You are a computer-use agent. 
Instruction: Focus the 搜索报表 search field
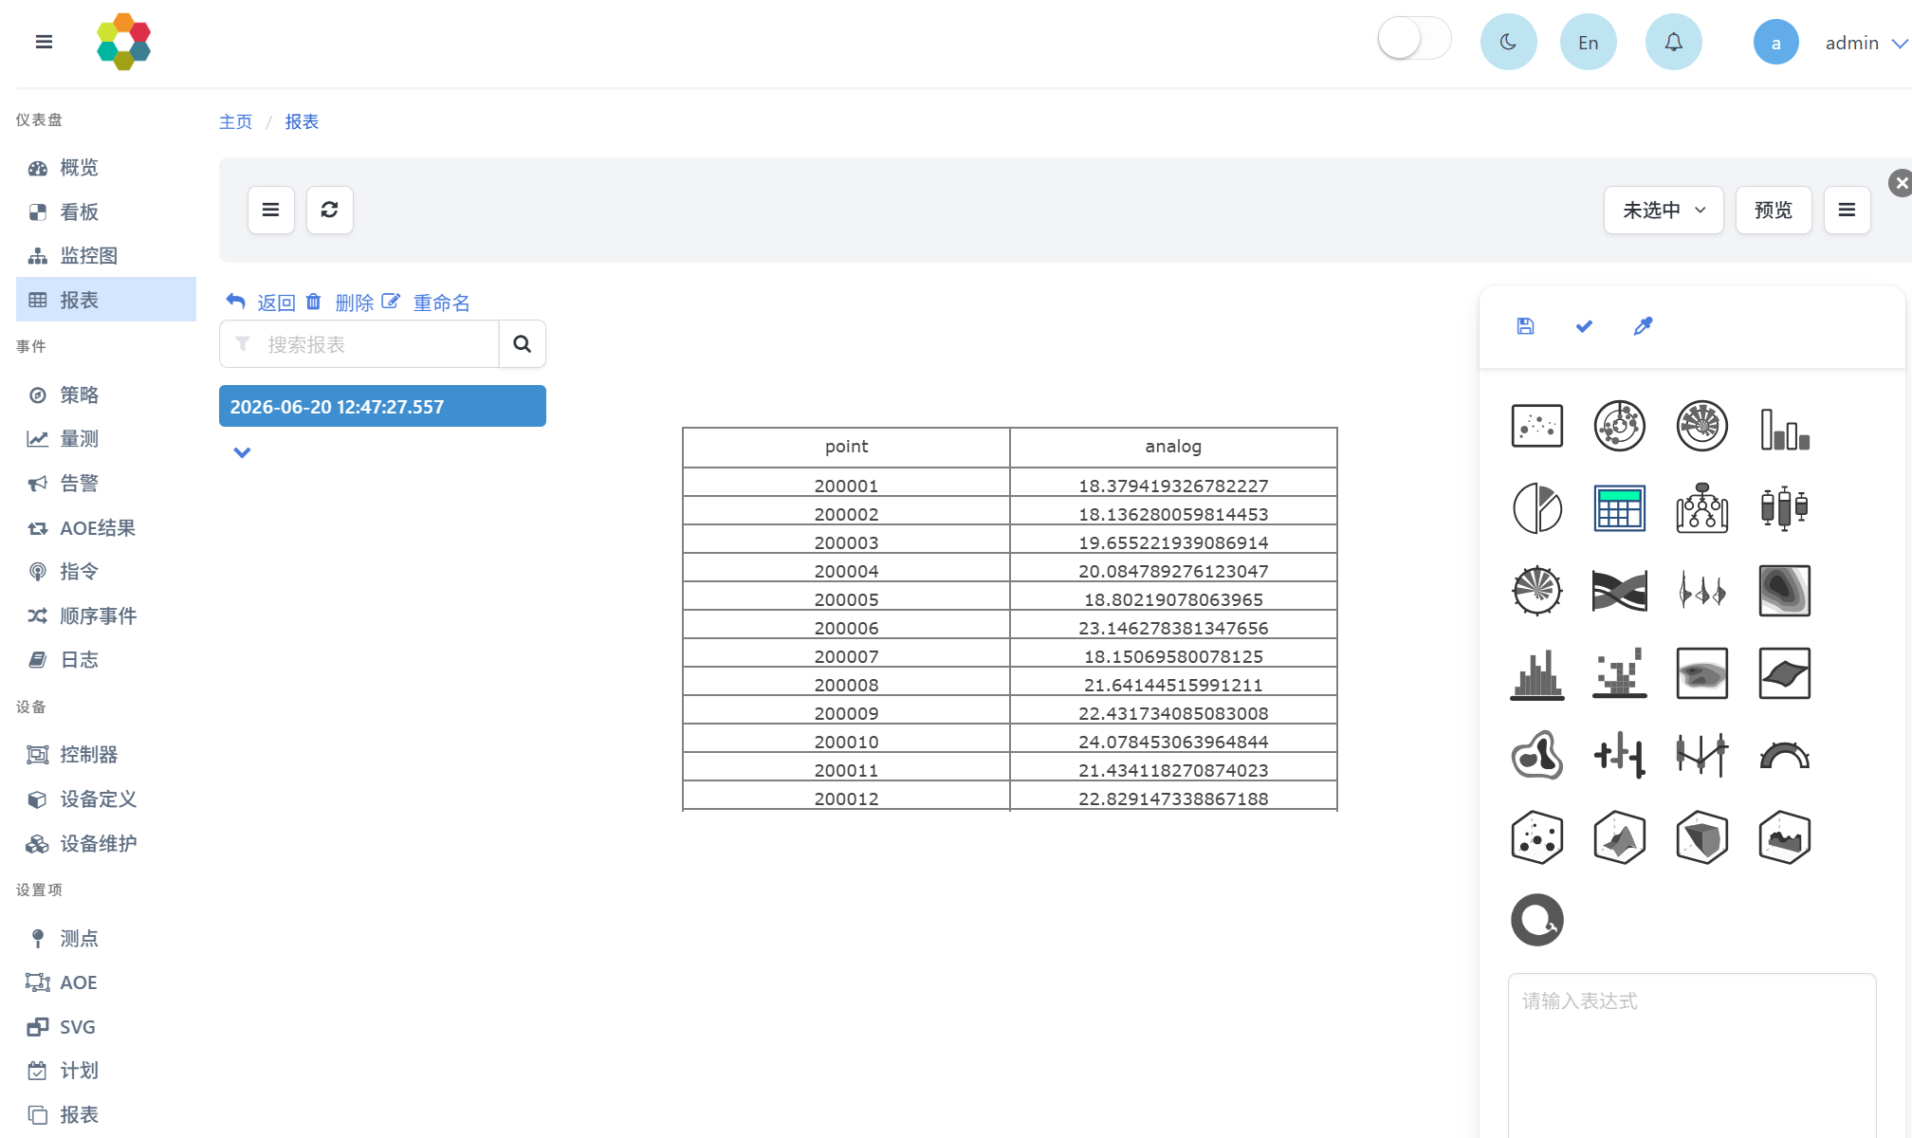pyautogui.click(x=359, y=344)
